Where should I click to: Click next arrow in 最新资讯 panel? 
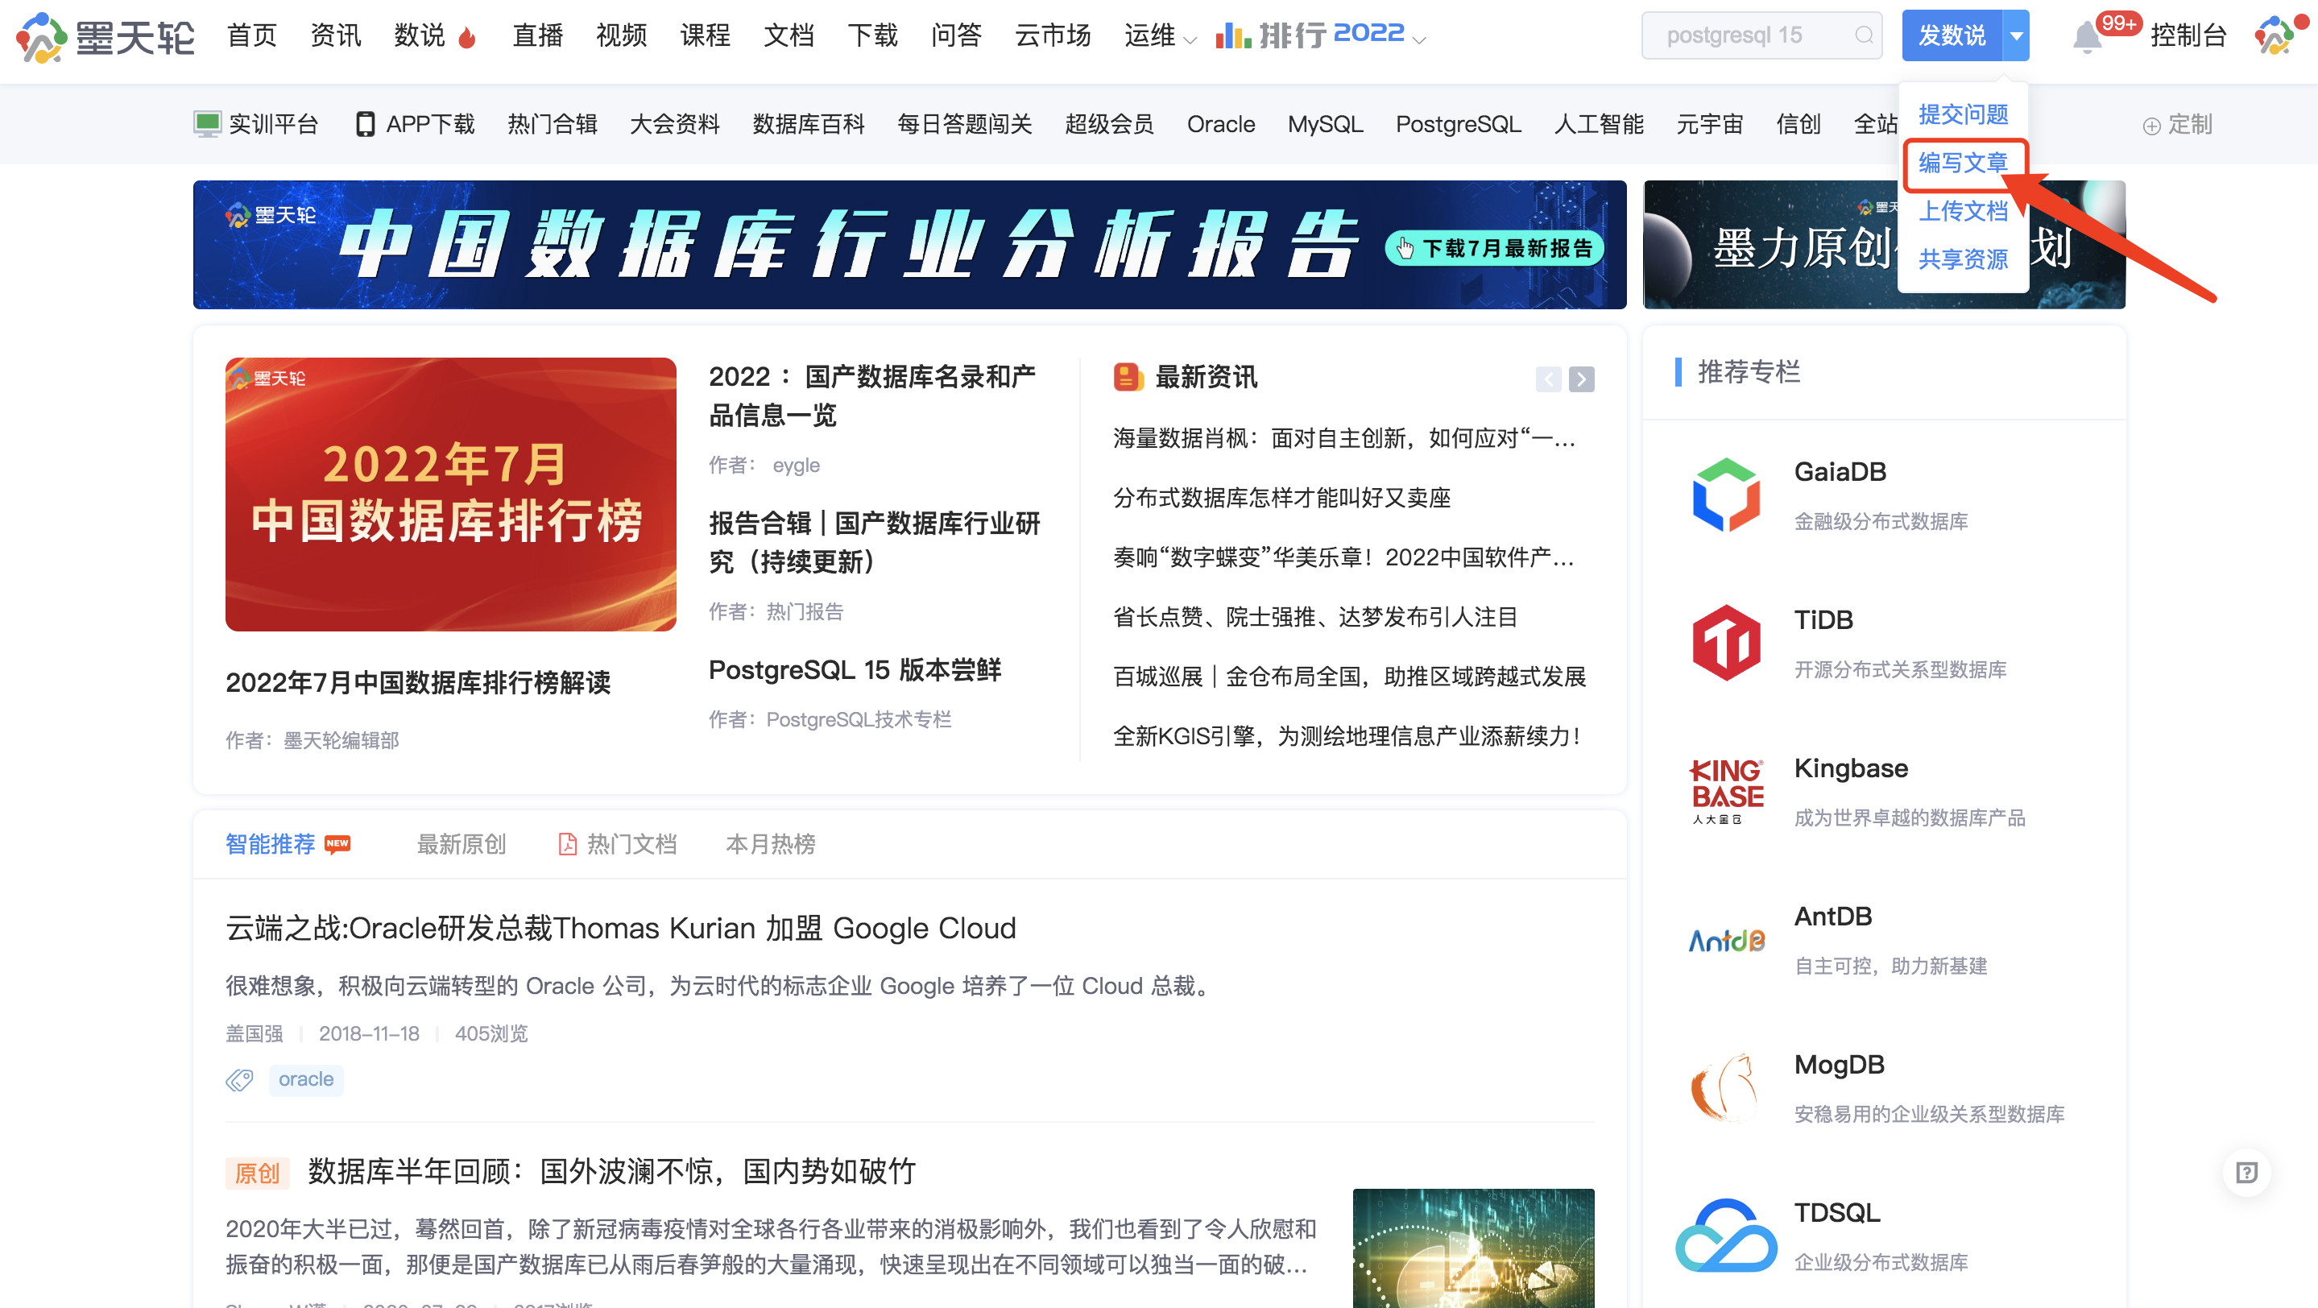pyautogui.click(x=1581, y=379)
